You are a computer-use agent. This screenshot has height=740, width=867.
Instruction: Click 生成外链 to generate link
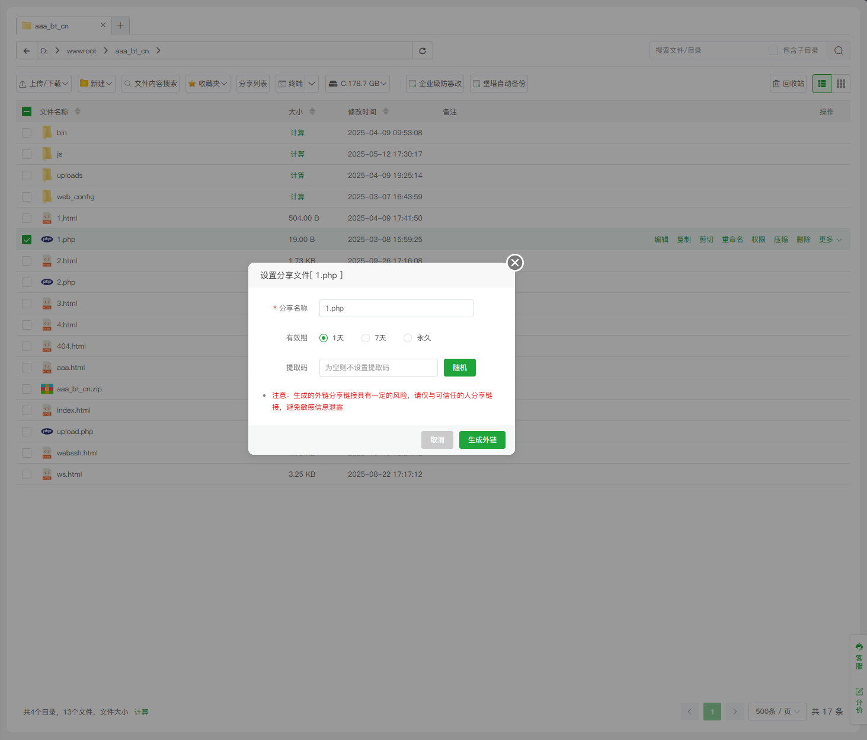coord(482,440)
